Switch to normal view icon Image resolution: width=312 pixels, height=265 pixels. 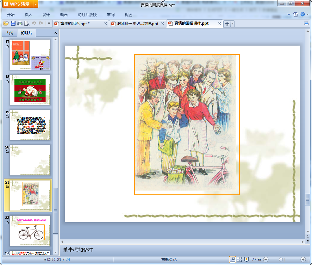(232, 259)
